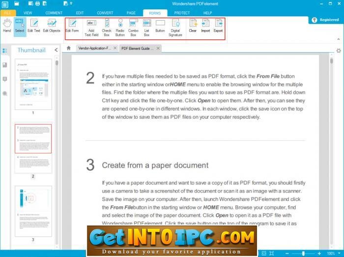Choose the Edit Objects tool

click(x=52, y=26)
